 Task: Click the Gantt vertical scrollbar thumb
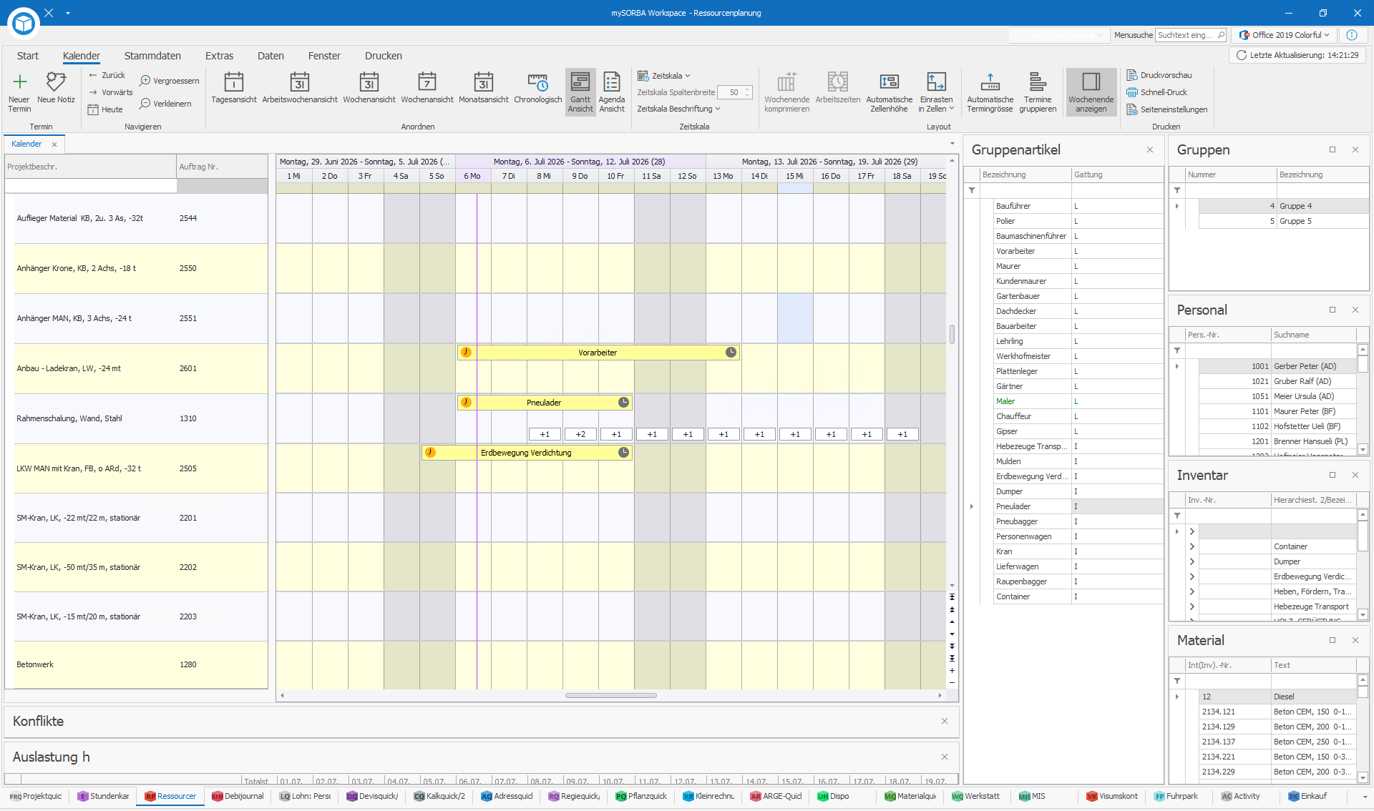952,334
